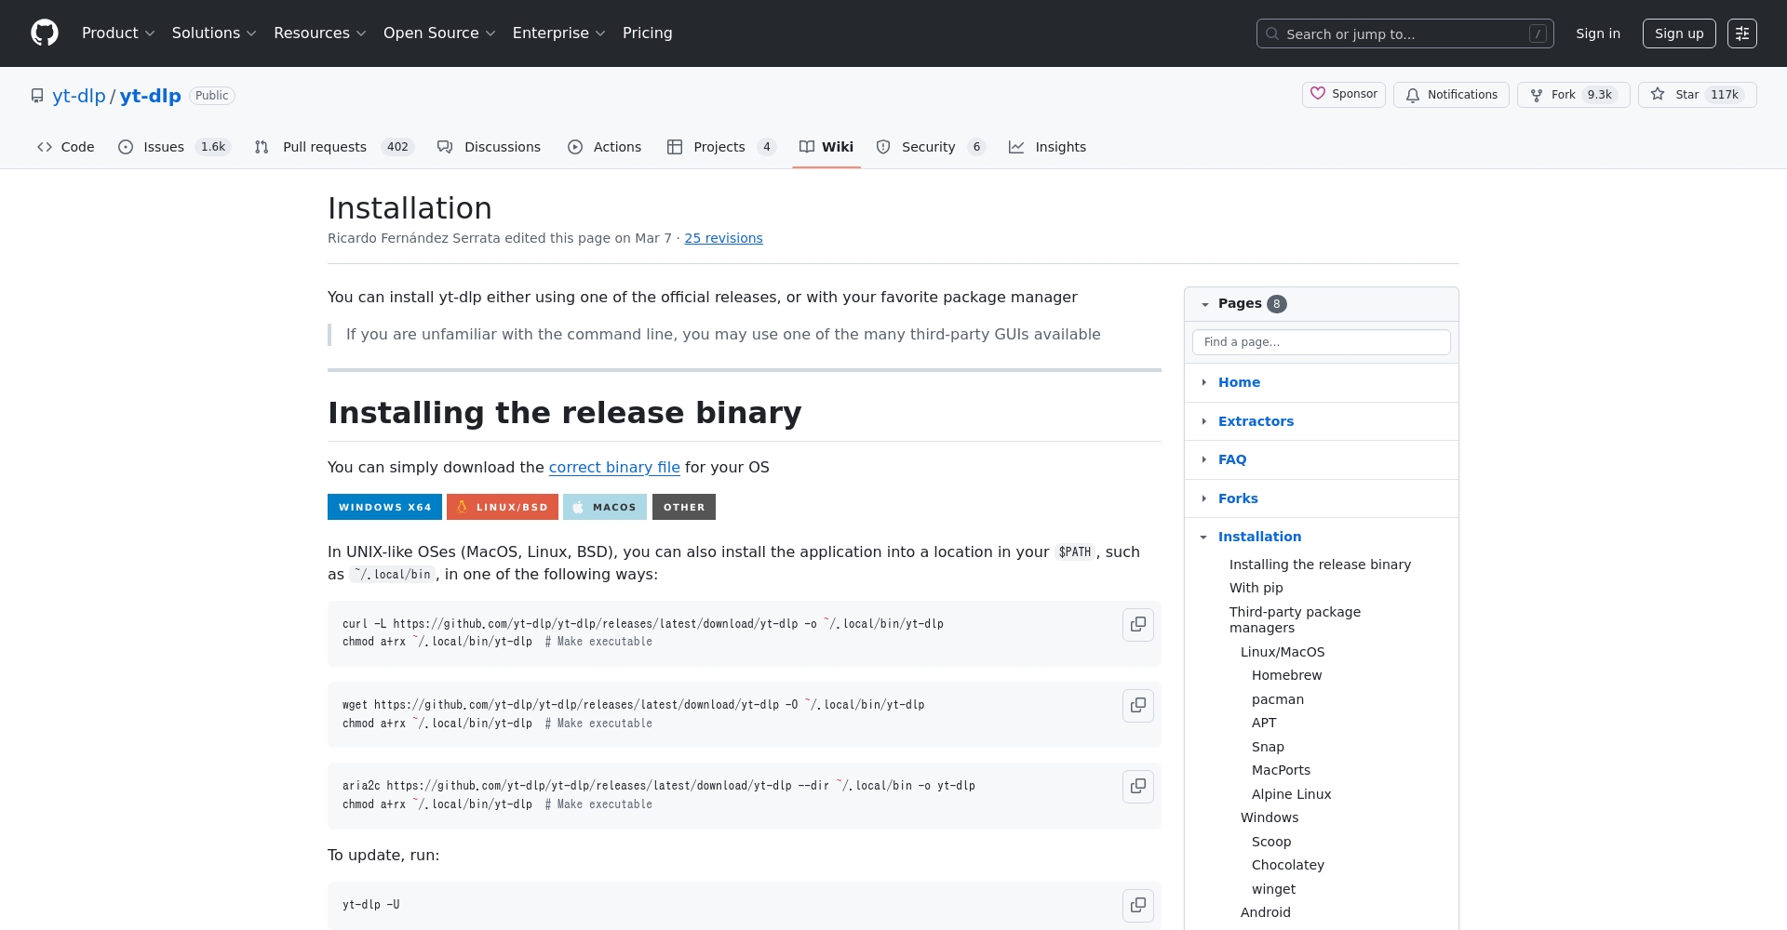This screenshot has width=1787, height=930.
Task: Open the 25 revisions link
Action: (723, 238)
